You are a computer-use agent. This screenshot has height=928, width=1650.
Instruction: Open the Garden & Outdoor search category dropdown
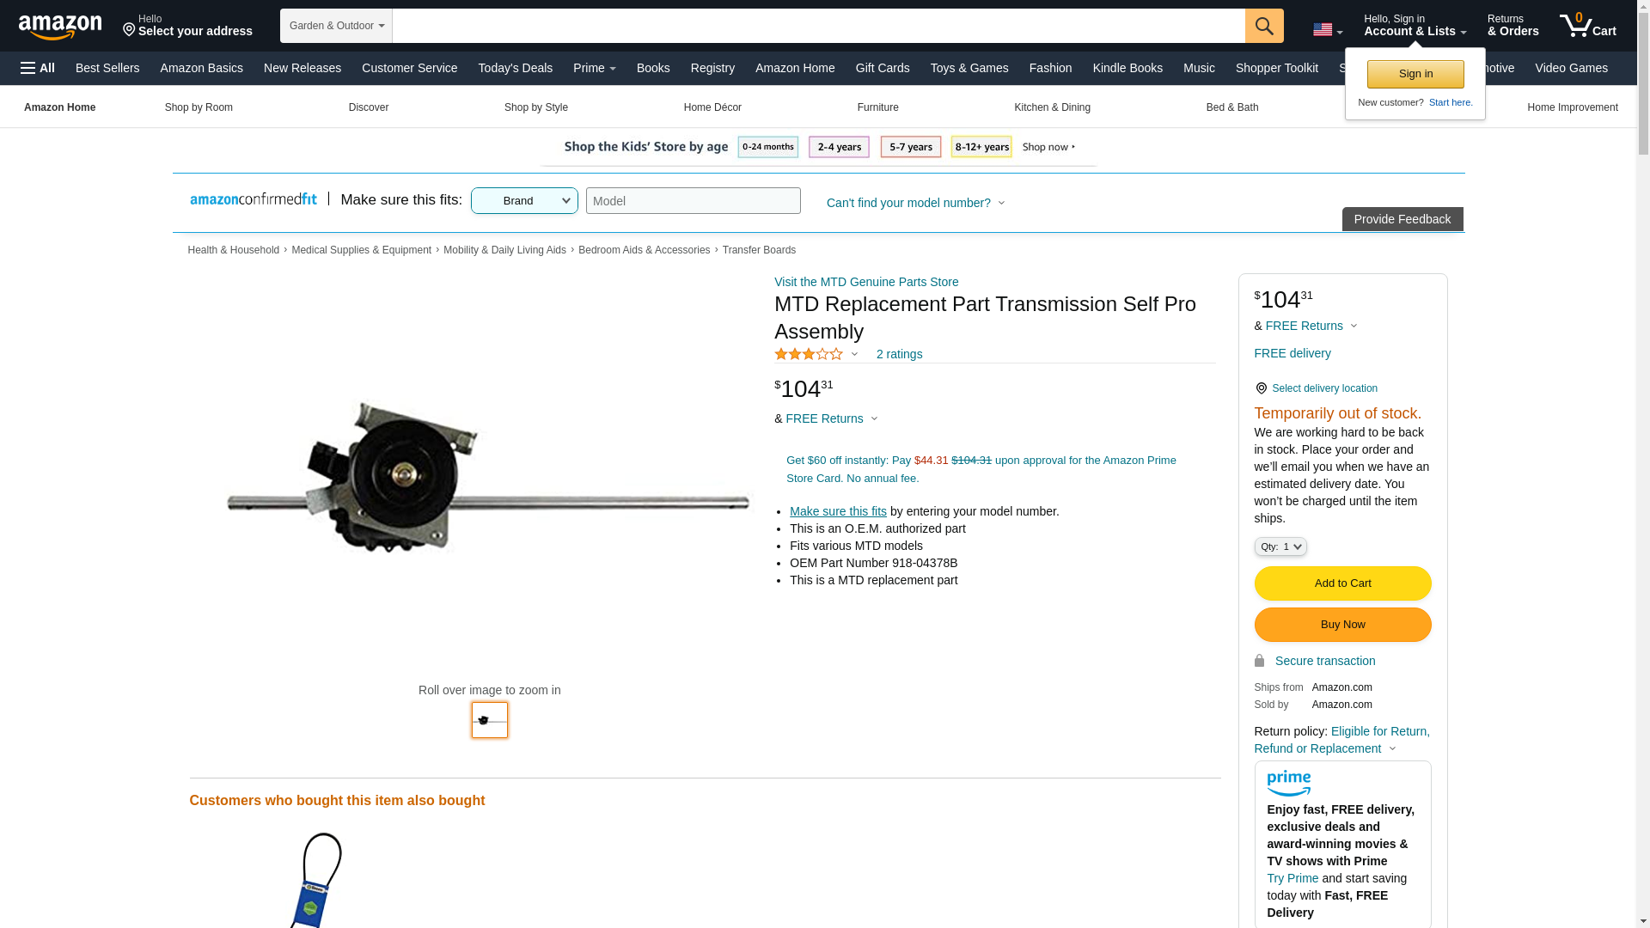[336, 26]
